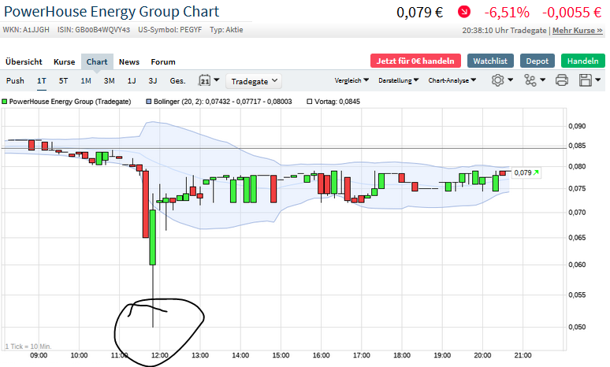Viewport: 610px width, 367px height.
Task: Select the 3J time range
Action: tap(153, 81)
